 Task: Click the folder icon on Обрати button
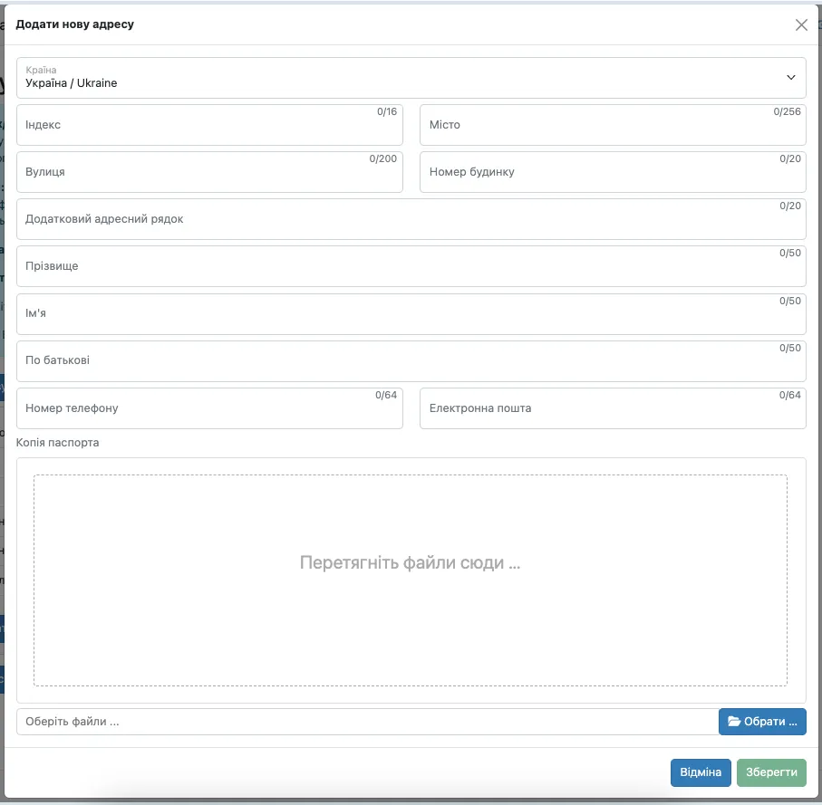(734, 721)
